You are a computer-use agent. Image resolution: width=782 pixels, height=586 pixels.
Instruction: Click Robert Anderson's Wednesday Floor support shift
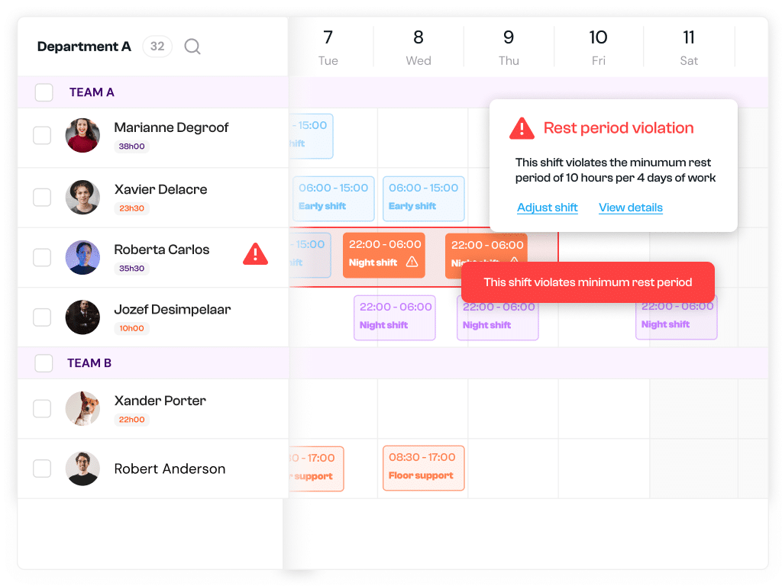423,468
